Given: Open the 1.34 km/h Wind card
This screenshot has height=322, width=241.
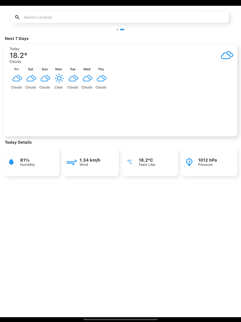Looking at the screenshot, I should 91,162.
